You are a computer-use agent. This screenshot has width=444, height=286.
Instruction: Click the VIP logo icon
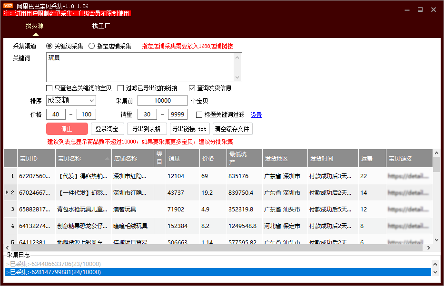coord(8,6)
